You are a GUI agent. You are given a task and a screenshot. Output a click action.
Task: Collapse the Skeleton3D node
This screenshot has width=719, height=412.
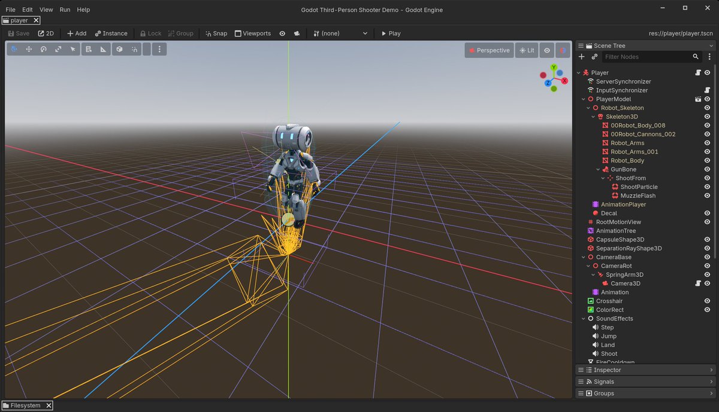click(x=593, y=117)
